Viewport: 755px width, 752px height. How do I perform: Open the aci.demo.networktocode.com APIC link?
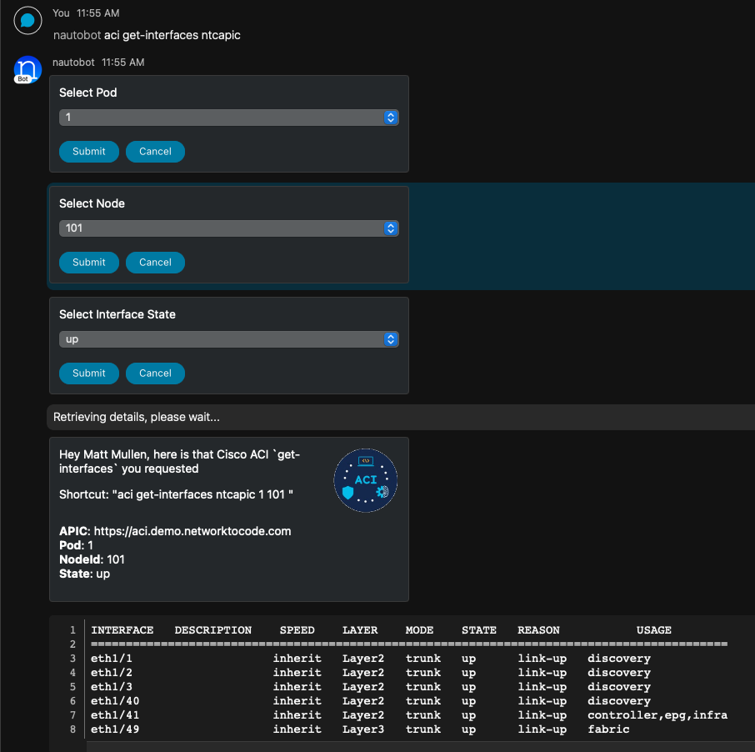click(x=192, y=531)
